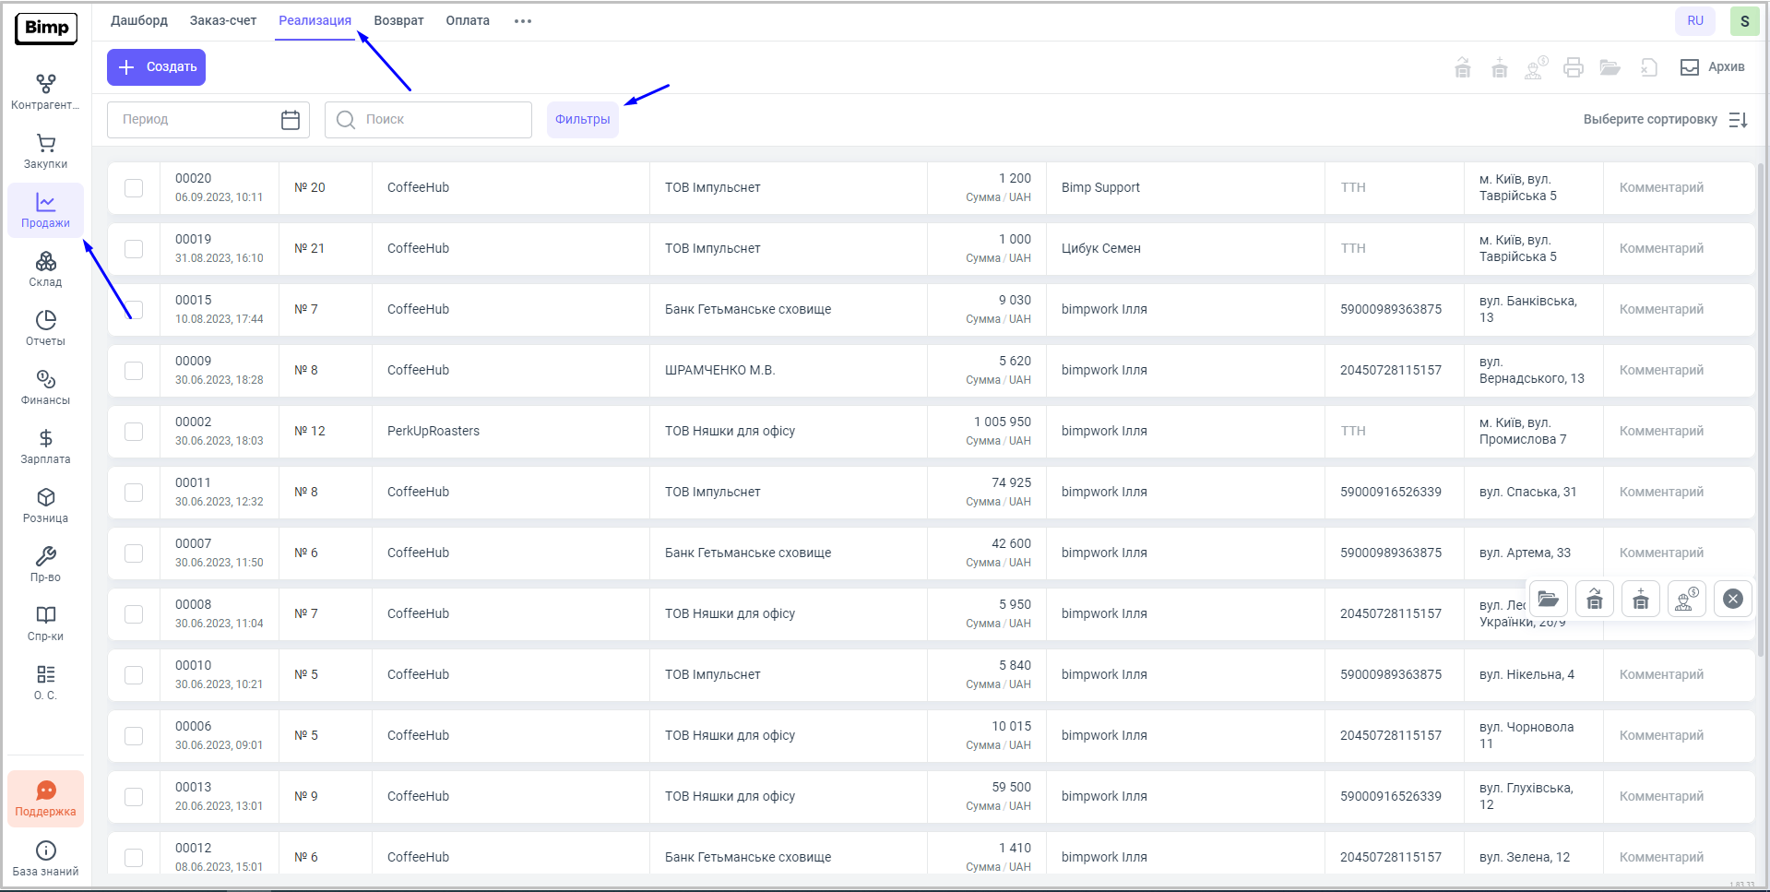Click the floating close X icon

(1733, 599)
